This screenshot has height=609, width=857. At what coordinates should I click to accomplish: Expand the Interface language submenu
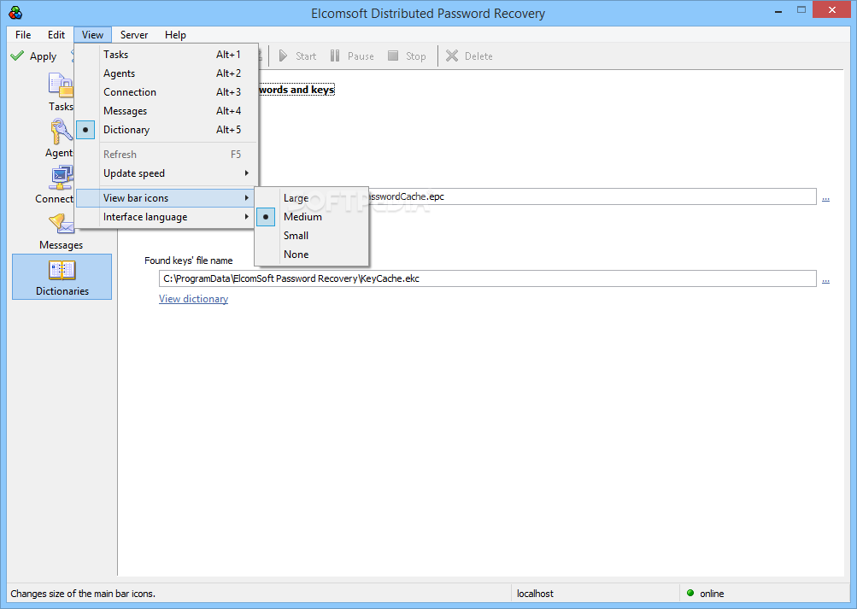point(166,217)
